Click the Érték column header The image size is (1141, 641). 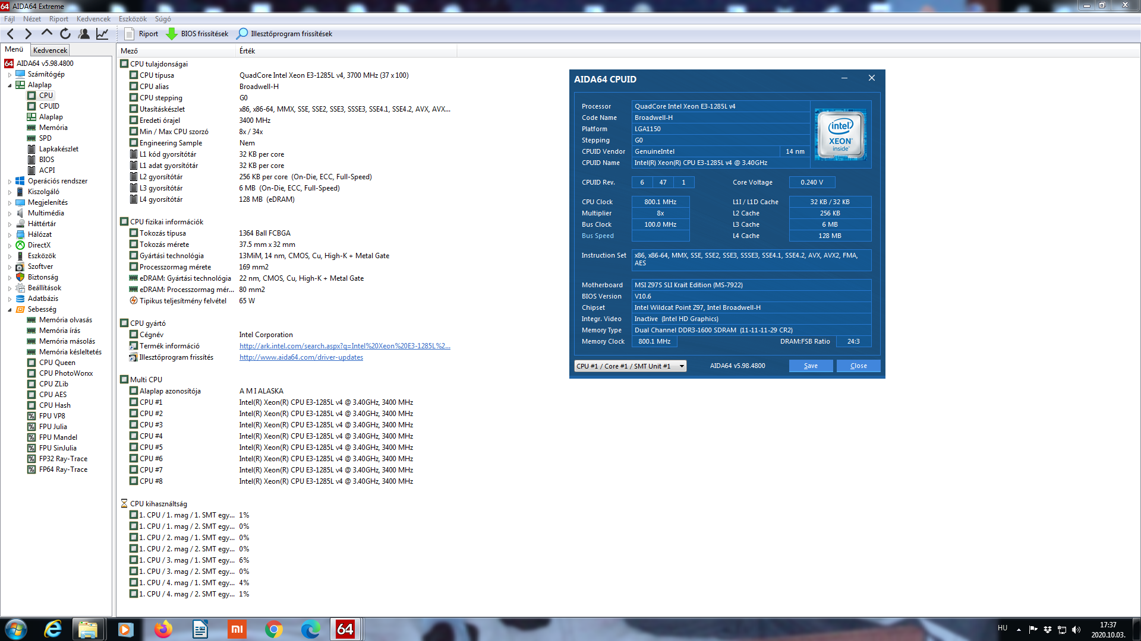pos(346,51)
